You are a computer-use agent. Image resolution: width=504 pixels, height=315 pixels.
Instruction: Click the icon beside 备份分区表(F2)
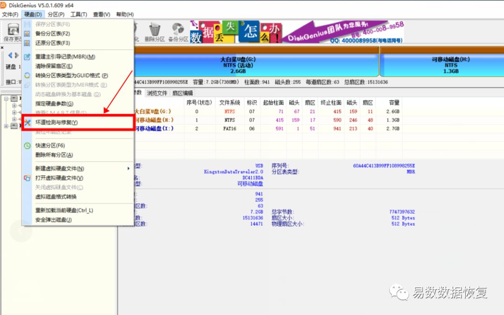(28, 34)
